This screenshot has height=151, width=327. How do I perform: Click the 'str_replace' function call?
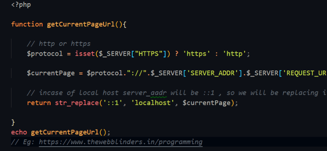tap(77, 103)
